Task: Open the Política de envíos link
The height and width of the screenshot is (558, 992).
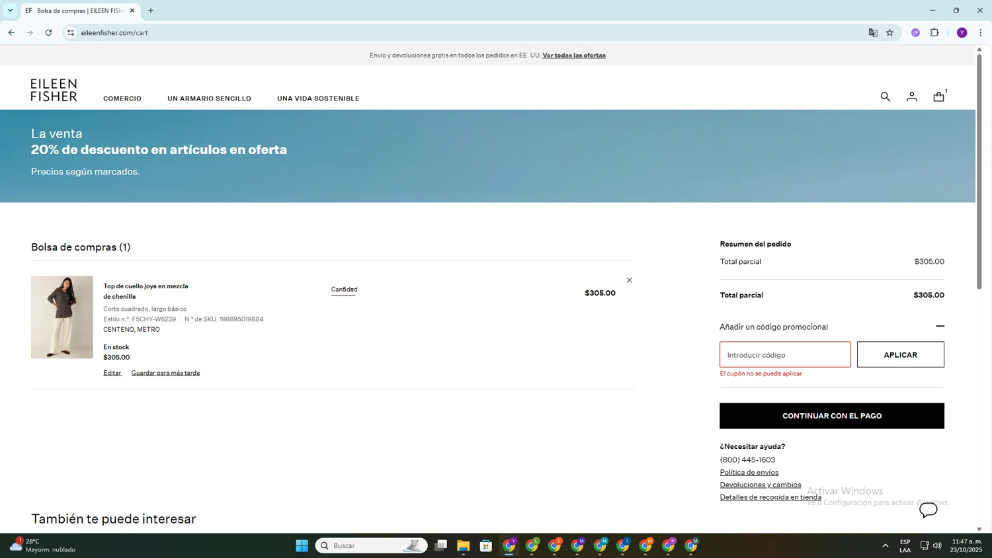Action: tap(749, 472)
